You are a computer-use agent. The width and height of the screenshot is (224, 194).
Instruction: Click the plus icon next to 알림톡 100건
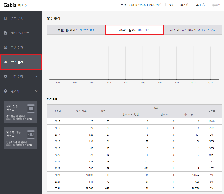[188, 5]
